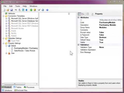Click the blue help toolbar icon
This screenshot has width=124, height=93.
(47, 10)
